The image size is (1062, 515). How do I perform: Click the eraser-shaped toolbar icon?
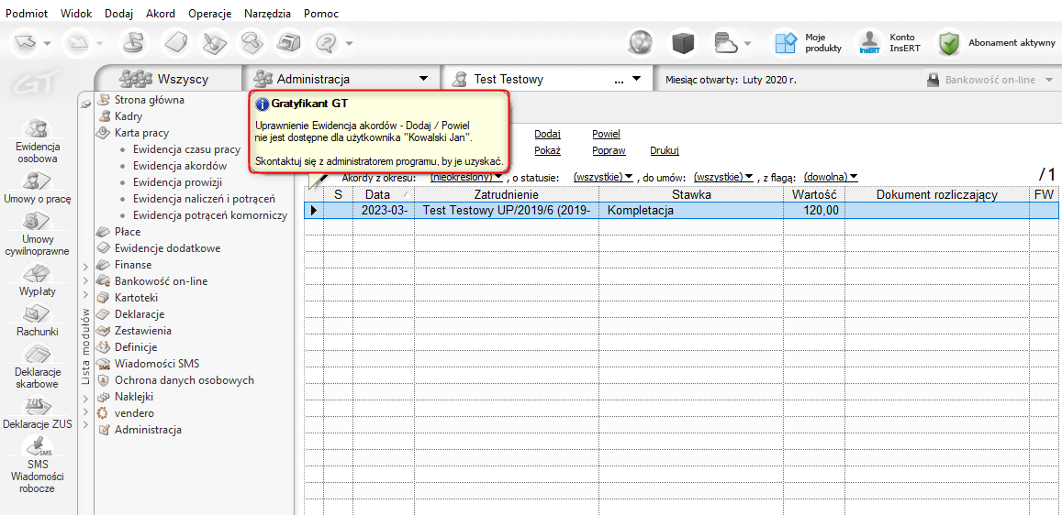pyautogui.click(x=174, y=43)
